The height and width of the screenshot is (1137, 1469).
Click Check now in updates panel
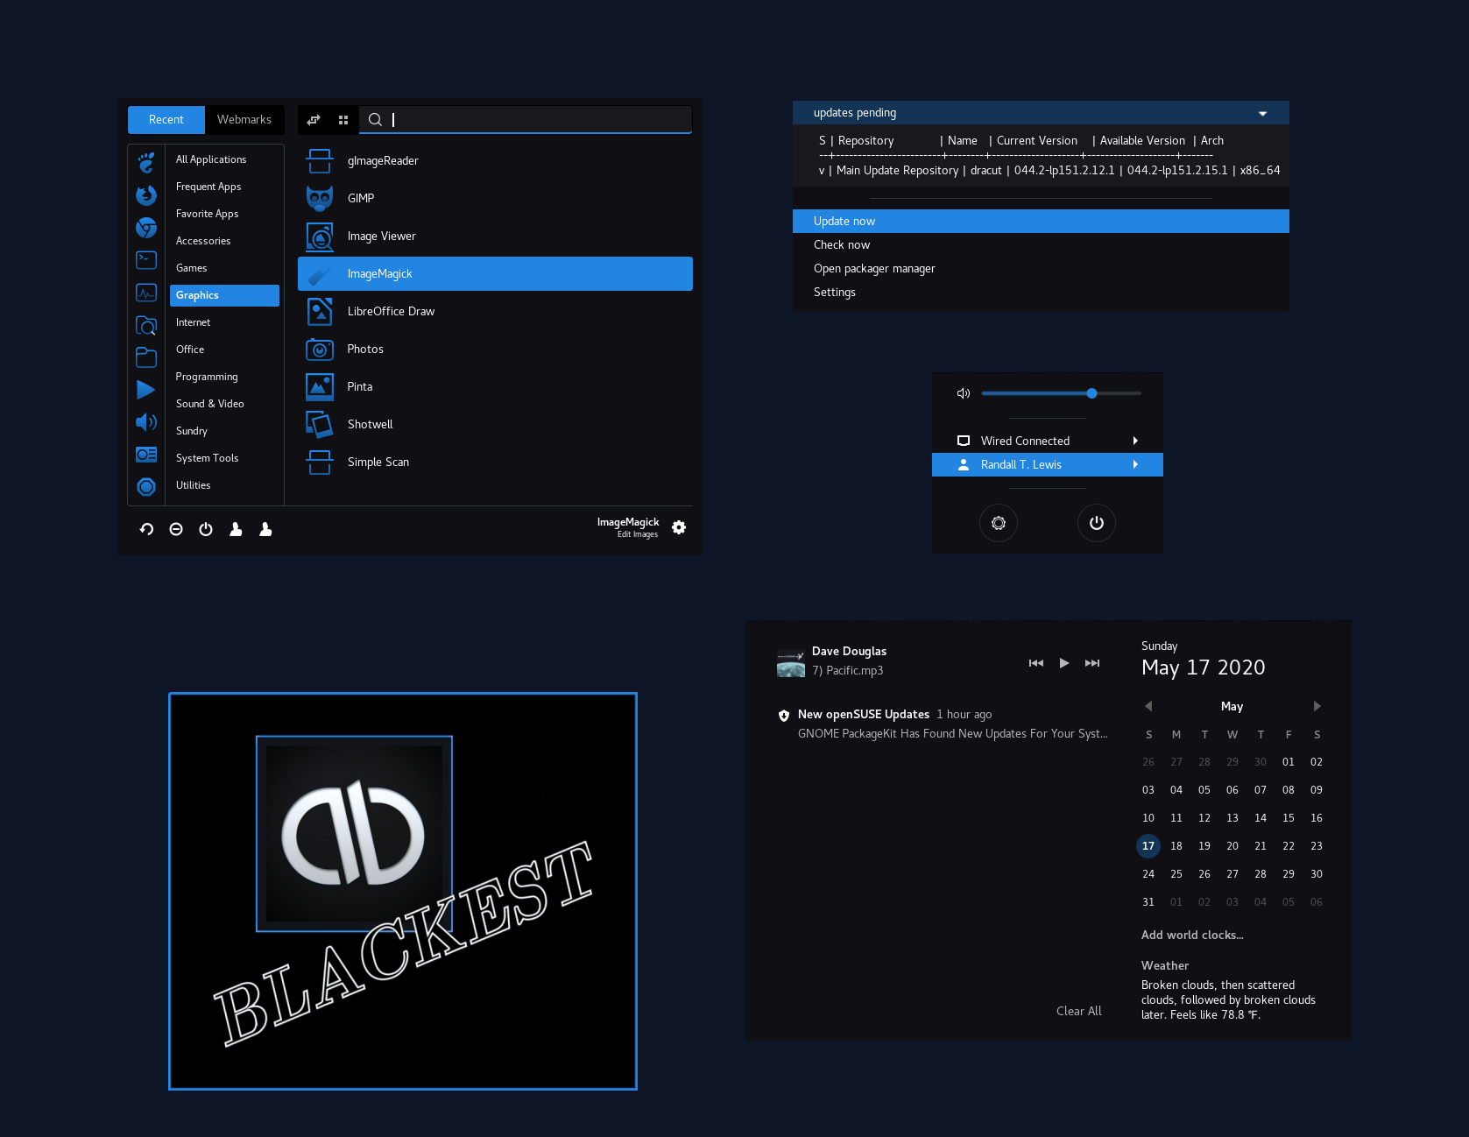click(1041, 245)
